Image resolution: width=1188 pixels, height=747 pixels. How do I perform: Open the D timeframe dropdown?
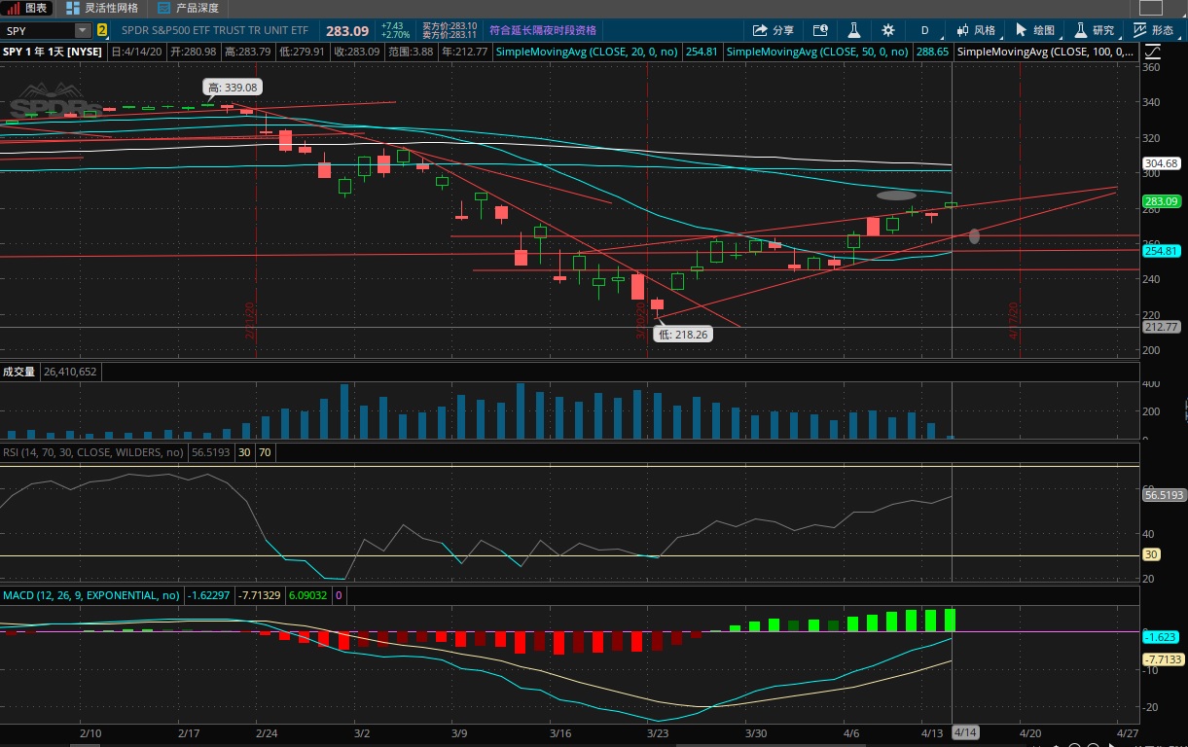point(925,30)
